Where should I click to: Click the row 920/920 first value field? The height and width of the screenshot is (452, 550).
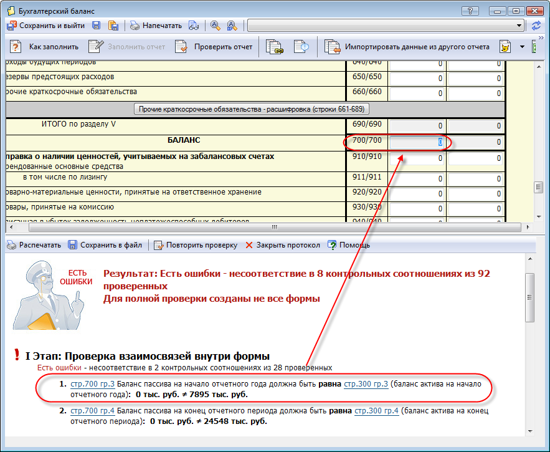tap(417, 193)
